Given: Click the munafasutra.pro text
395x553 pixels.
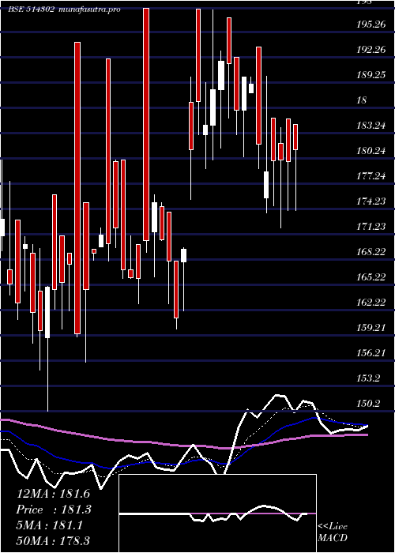Looking at the screenshot, I should [x=89, y=9].
